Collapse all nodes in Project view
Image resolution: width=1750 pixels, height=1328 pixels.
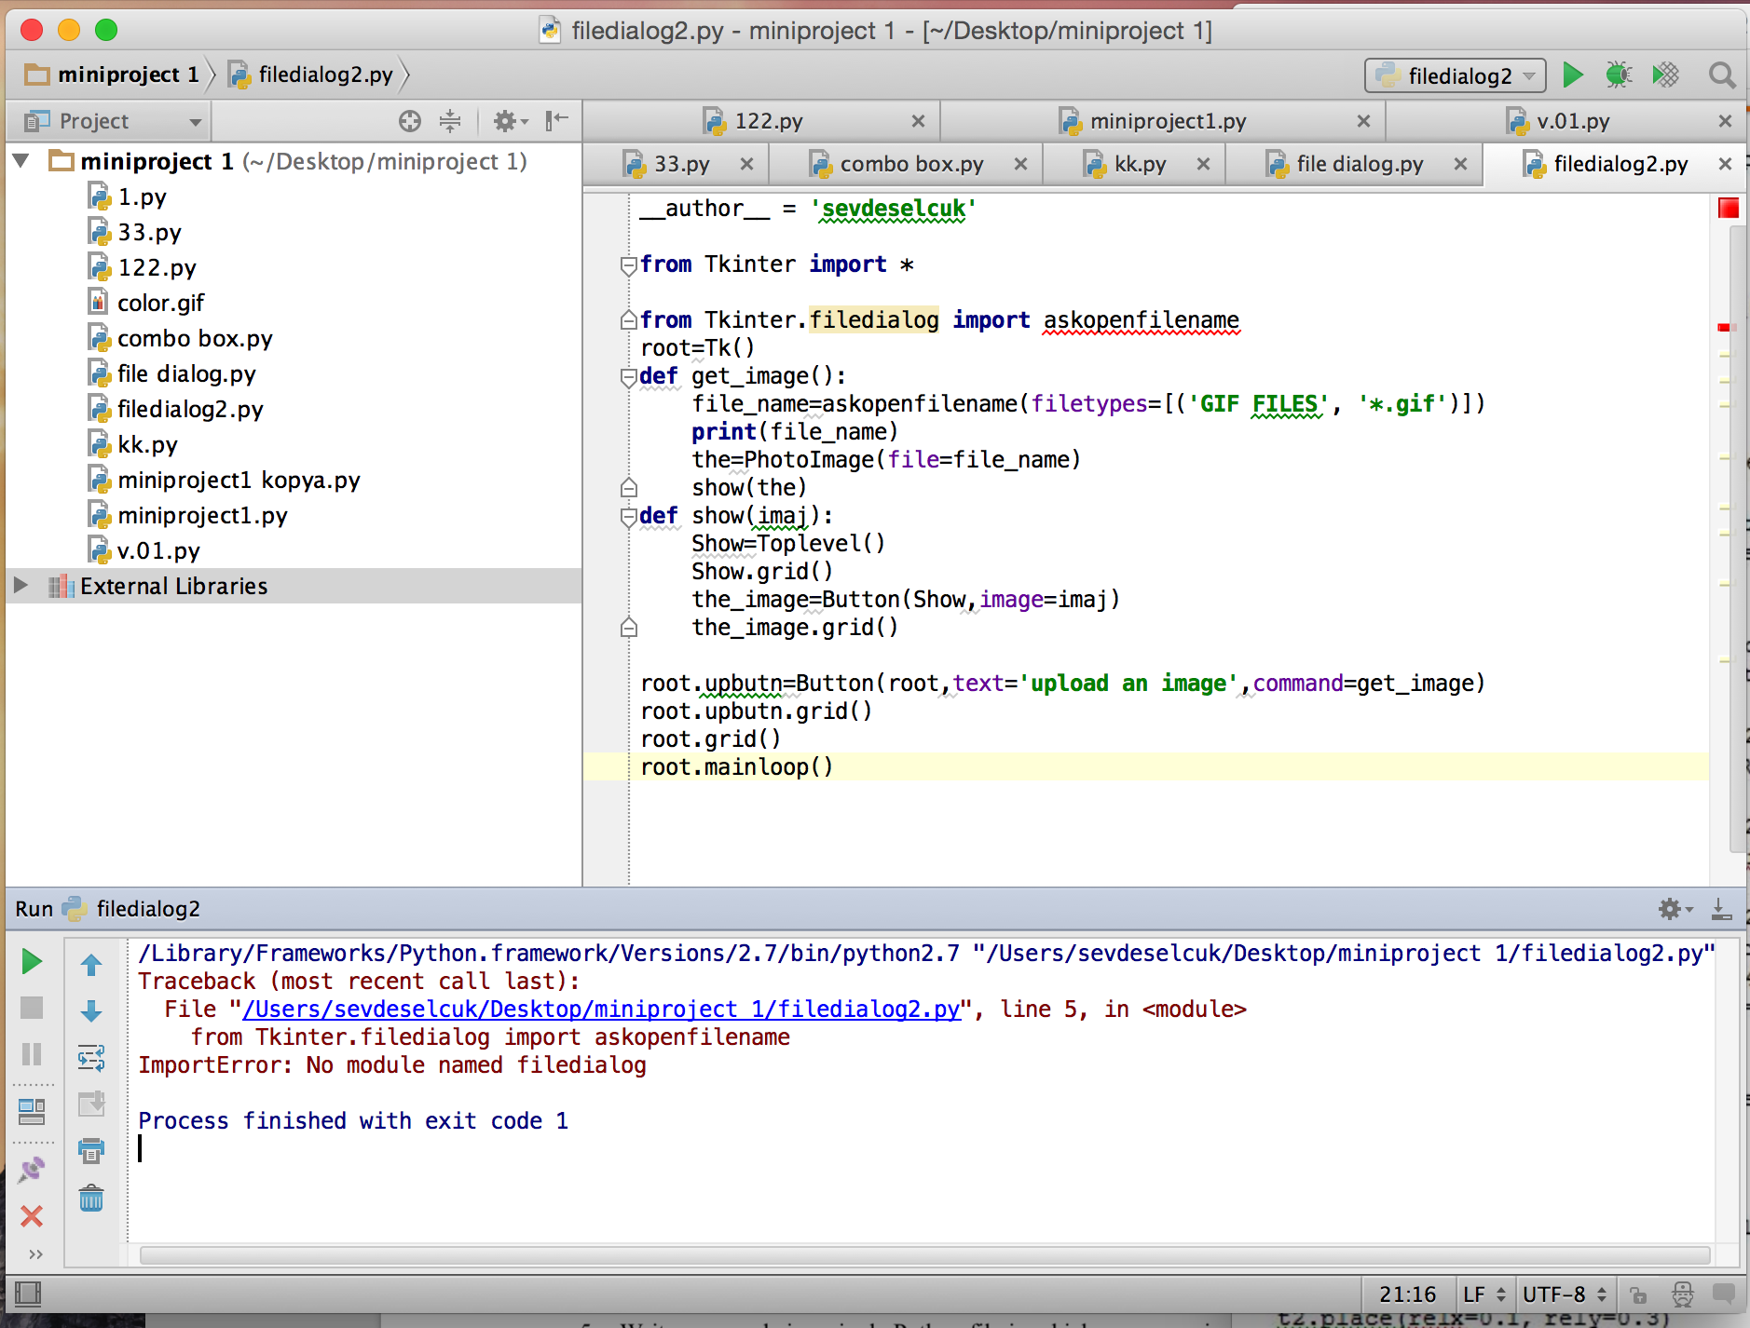click(x=451, y=120)
